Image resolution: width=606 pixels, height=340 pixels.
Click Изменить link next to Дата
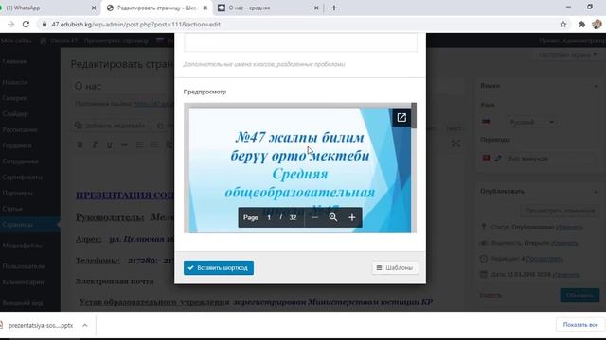tap(566, 275)
